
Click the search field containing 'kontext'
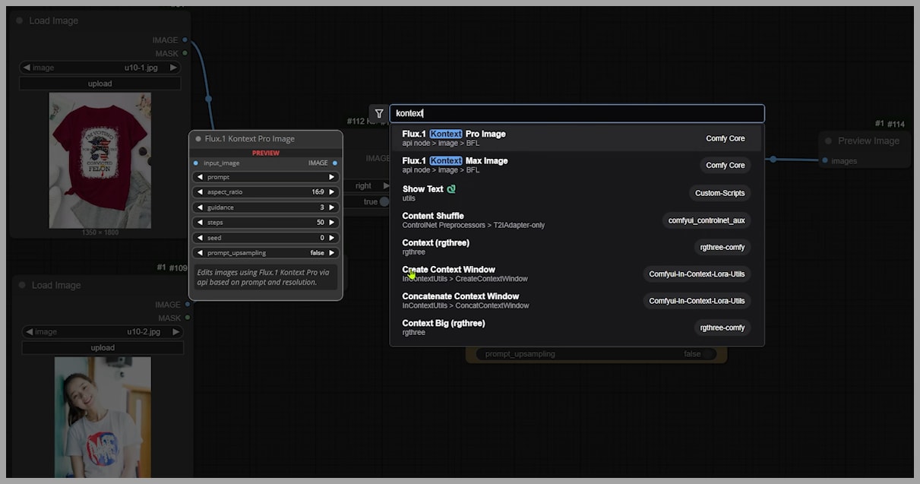coord(577,113)
